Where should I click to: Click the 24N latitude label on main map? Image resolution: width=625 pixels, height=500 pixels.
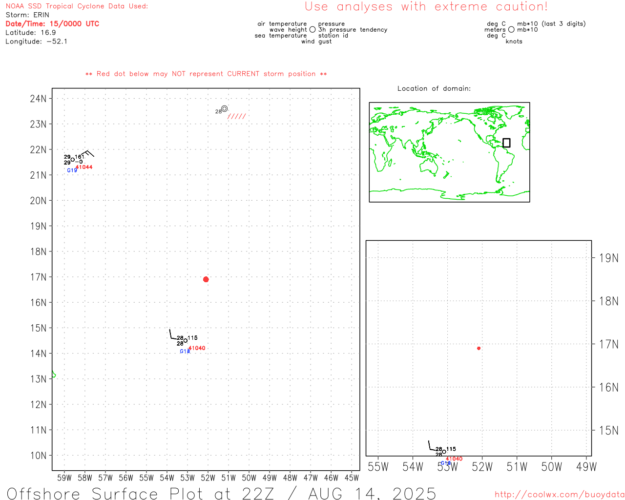tap(39, 99)
